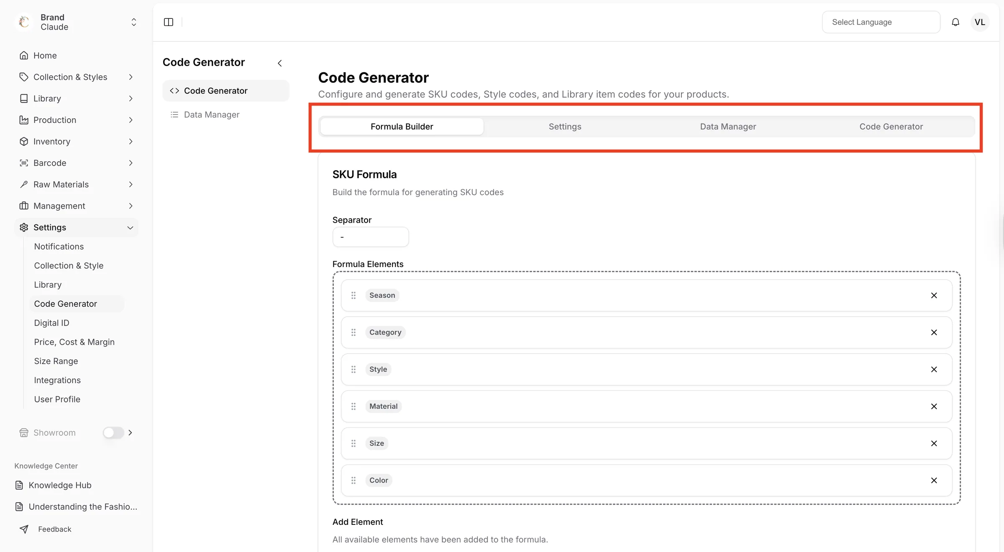1004x552 pixels.
Task: Open the VL user avatar
Action: tap(980, 22)
